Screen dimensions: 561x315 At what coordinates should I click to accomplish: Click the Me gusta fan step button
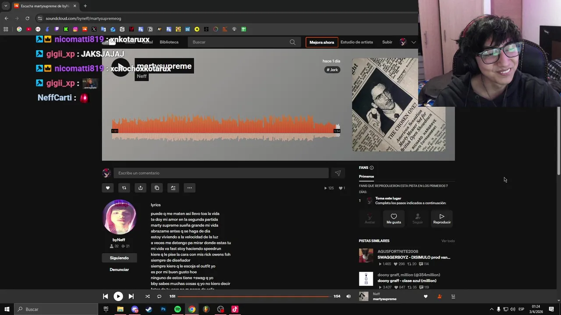394,219
